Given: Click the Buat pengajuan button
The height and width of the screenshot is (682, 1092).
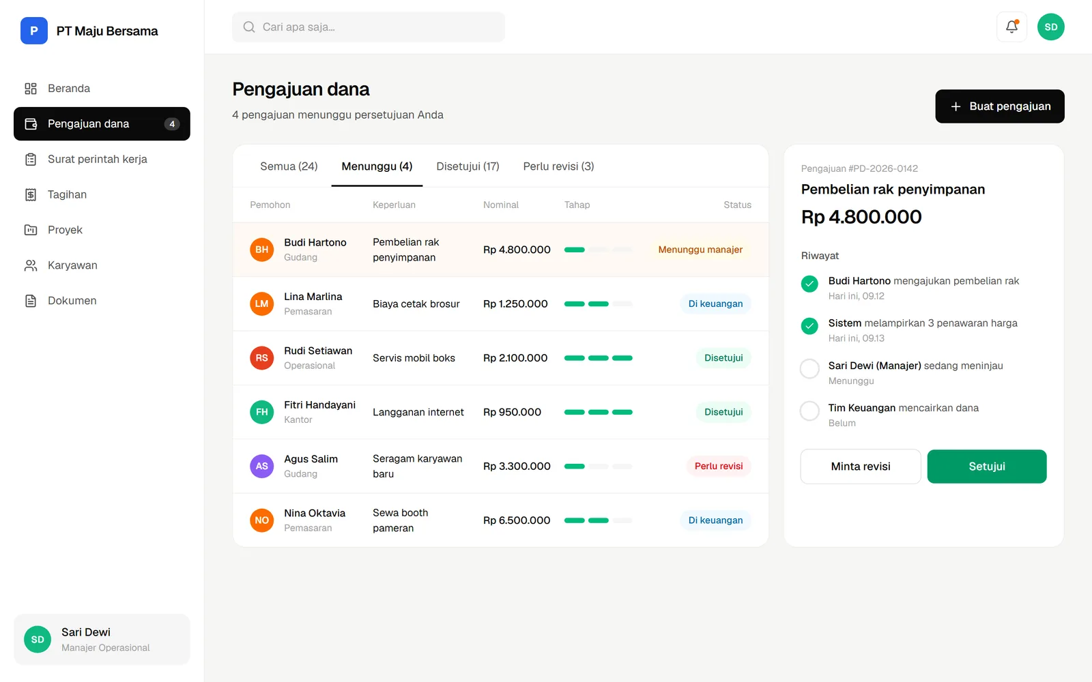Looking at the screenshot, I should coord(1000,106).
